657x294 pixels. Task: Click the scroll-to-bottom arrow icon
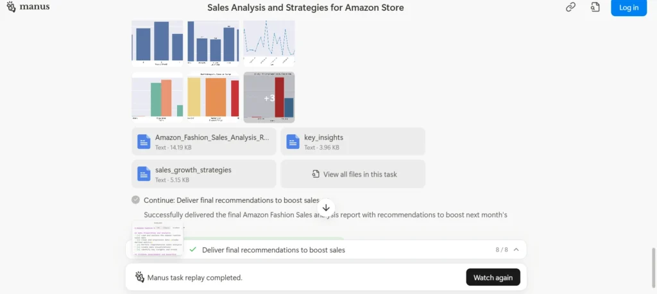point(326,207)
